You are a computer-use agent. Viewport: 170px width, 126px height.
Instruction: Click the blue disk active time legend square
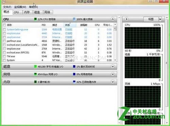point(74,66)
